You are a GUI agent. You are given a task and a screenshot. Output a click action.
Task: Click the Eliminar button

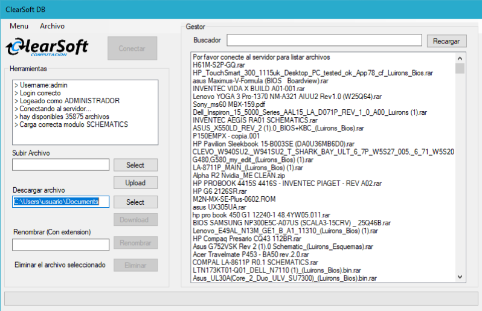click(x=135, y=265)
